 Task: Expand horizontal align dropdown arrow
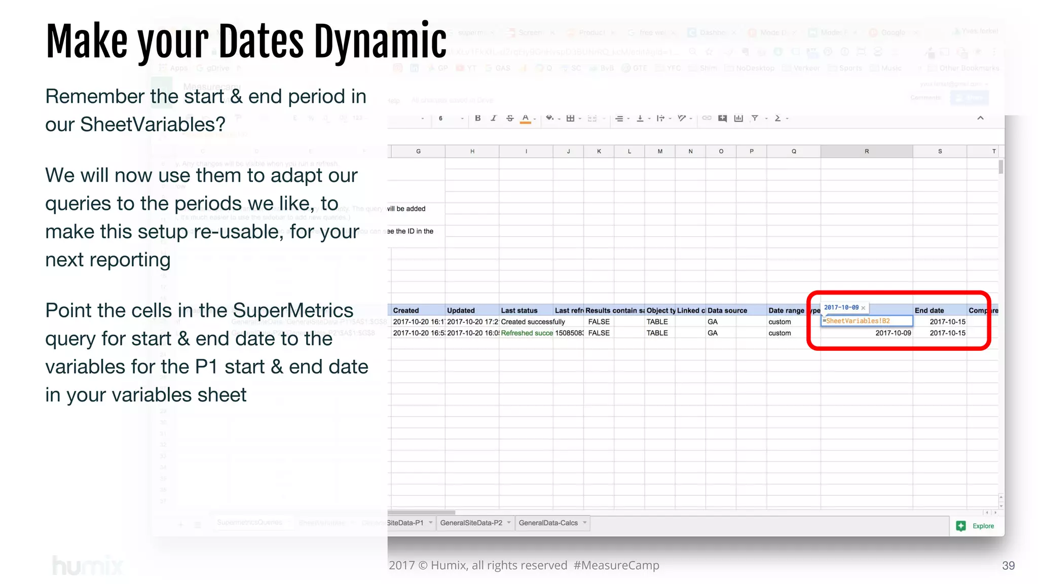pos(628,119)
